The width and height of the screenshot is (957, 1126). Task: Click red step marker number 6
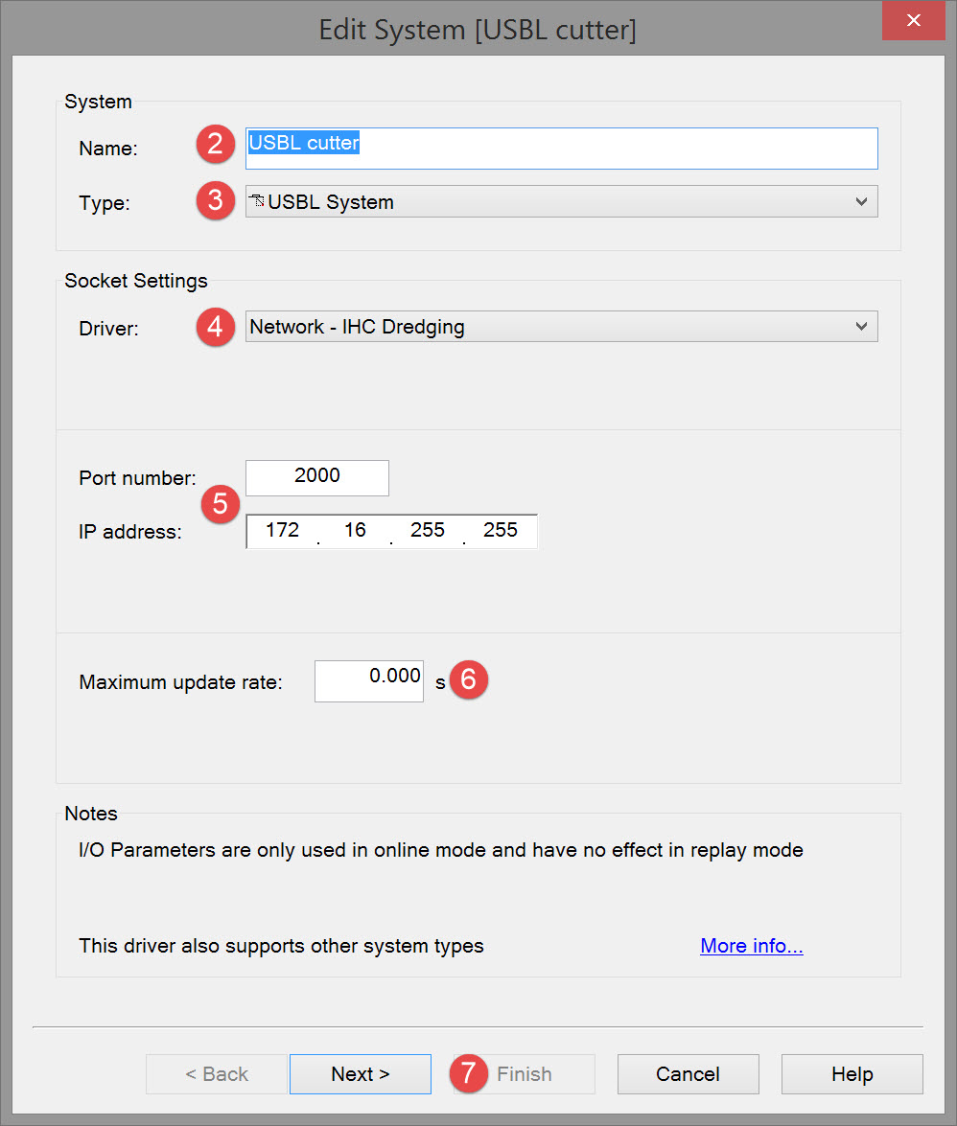point(469,679)
